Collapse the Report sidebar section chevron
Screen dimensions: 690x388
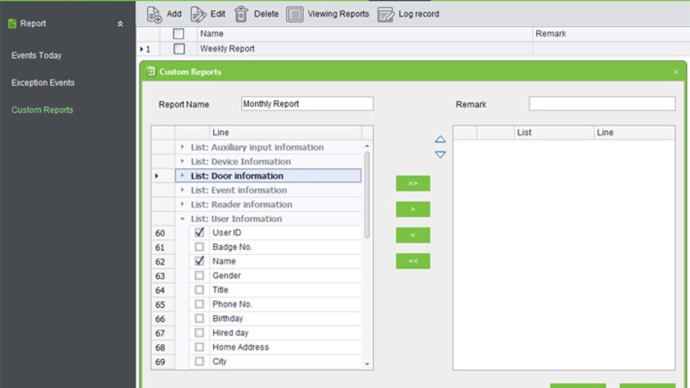[x=120, y=24]
